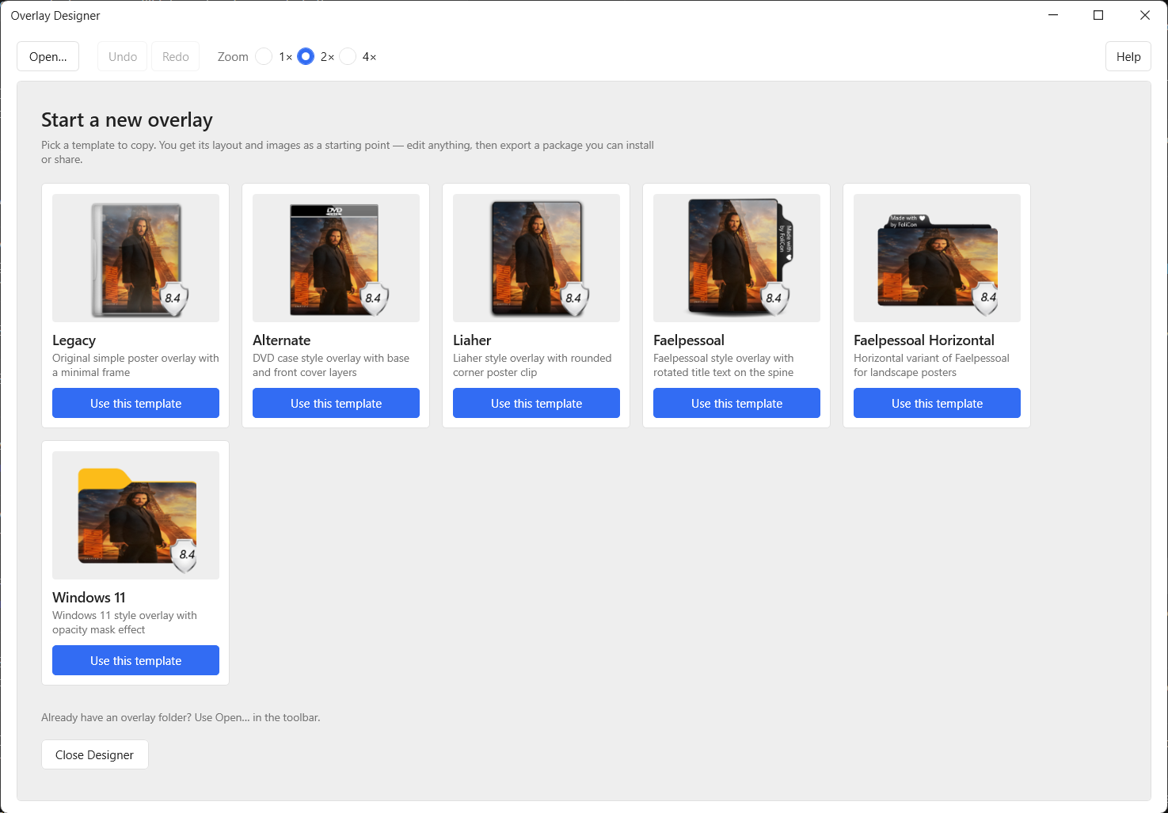Image resolution: width=1168 pixels, height=813 pixels.
Task: Use the Alternate template
Action: tap(336, 403)
